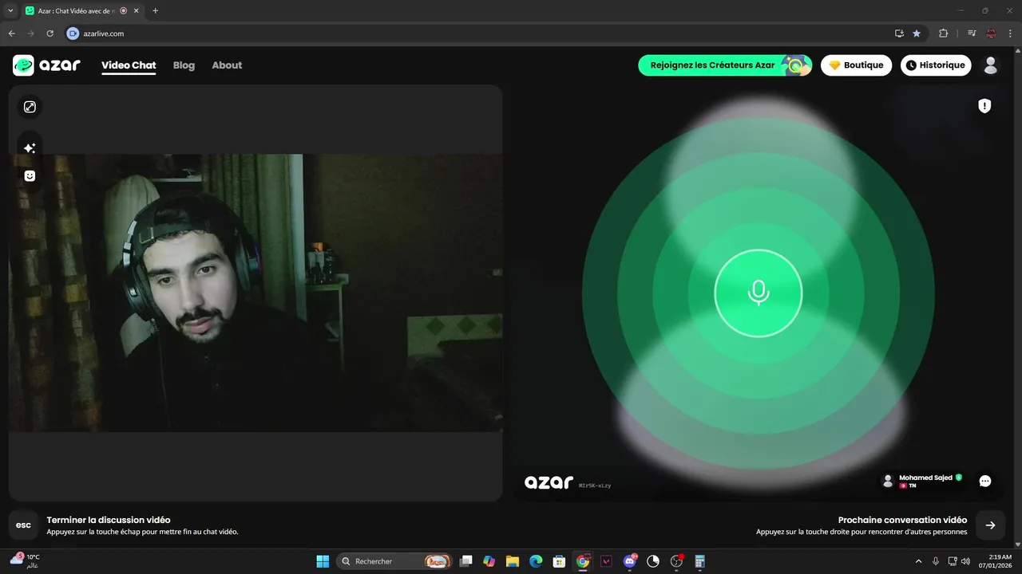Open Chrome three-dot menu
This screenshot has height=574, width=1022.
coord(1010,33)
